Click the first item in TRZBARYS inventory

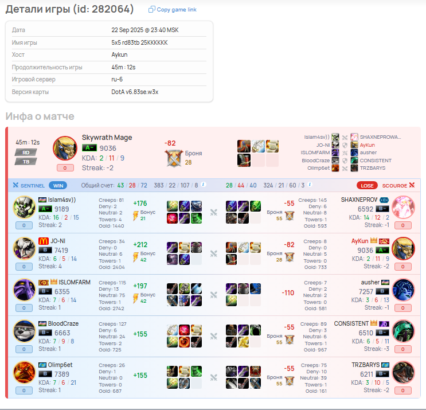point(232,372)
